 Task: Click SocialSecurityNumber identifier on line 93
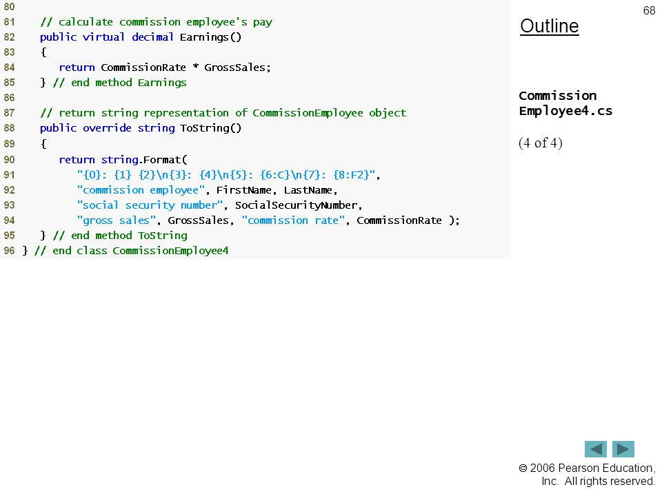click(296, 205)
